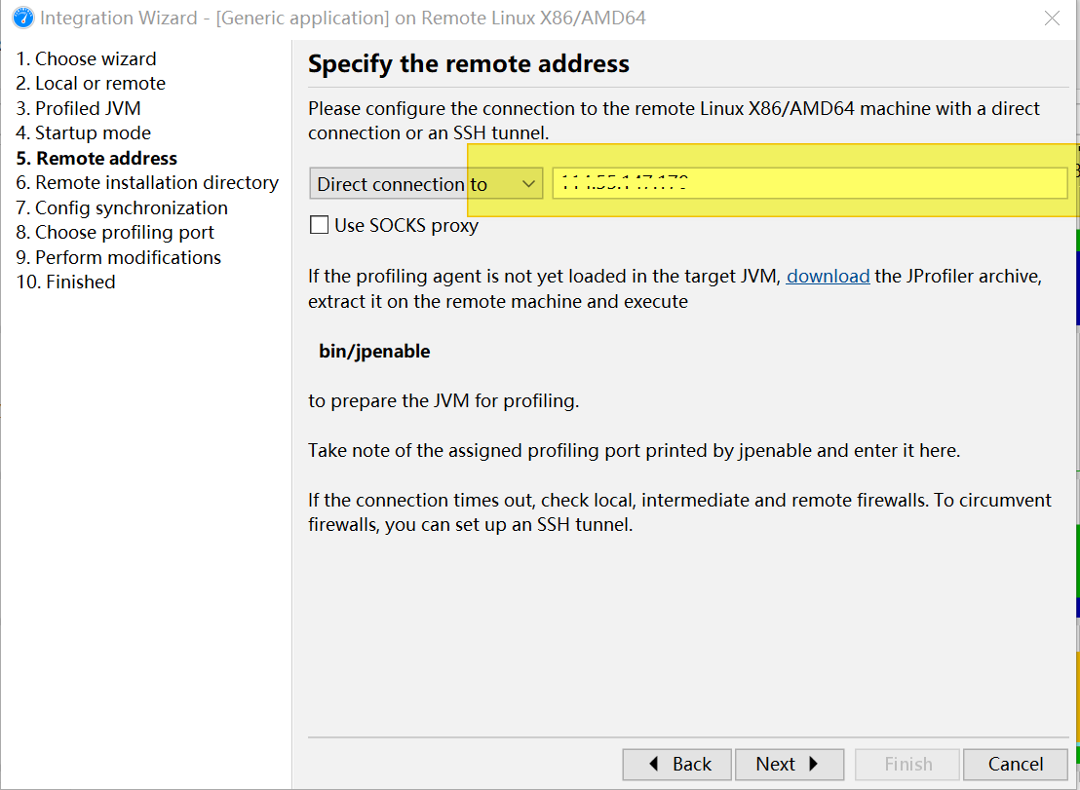The height and width of the screenshot is (790, 1080).
Task: Go back with the Back button
Action: 677,764
